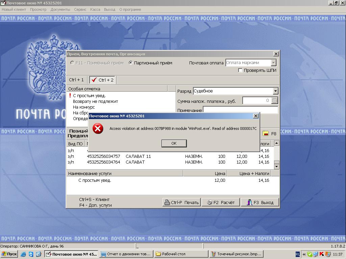Close the Прием, Внутренняя почта window
The width and height of the screenshot is (346, 259).
click(276, 54)
